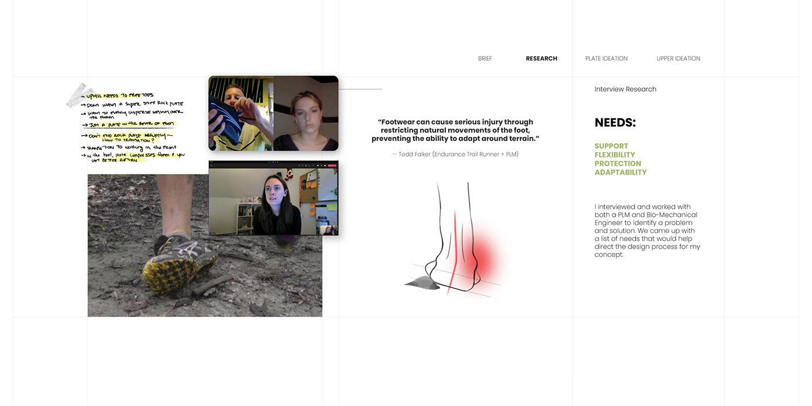Switch to the BRIEF tab
The image size is (812, 406).
tap(485, 58)
